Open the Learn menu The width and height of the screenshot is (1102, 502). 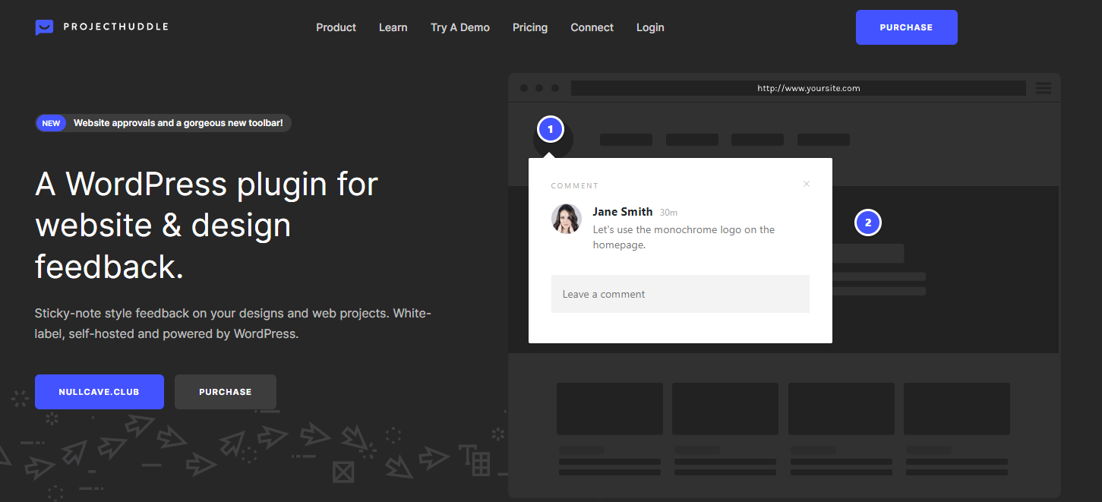tap(393, 27)
